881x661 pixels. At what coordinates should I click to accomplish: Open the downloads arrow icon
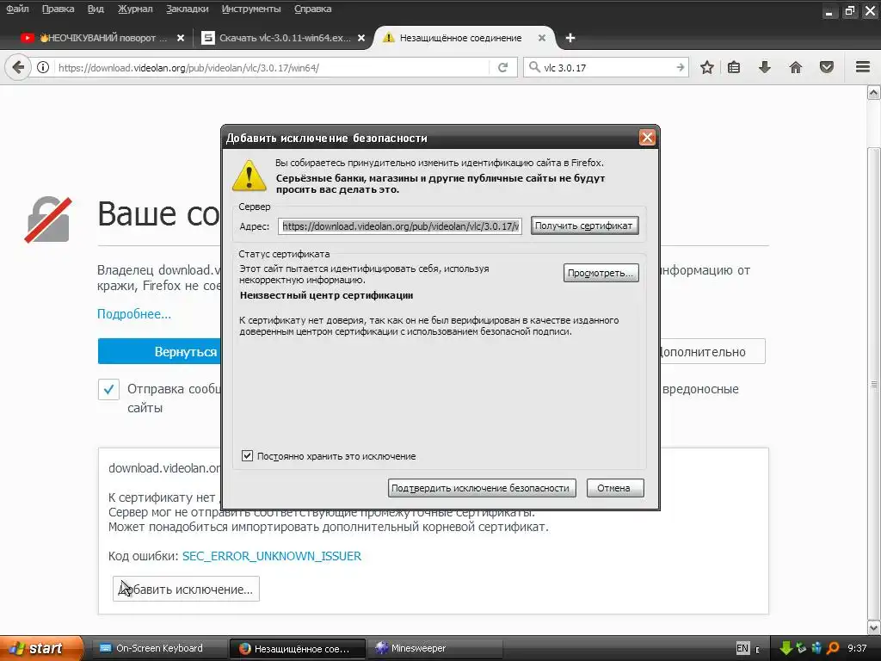764,67
